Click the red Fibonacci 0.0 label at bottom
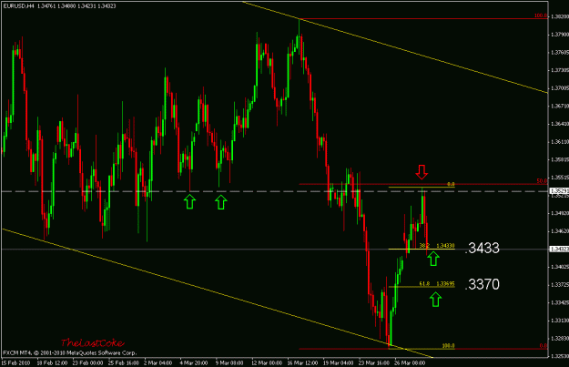Image resolution: width=569 pixels, height=367 pixels. [x=544, y=345]
